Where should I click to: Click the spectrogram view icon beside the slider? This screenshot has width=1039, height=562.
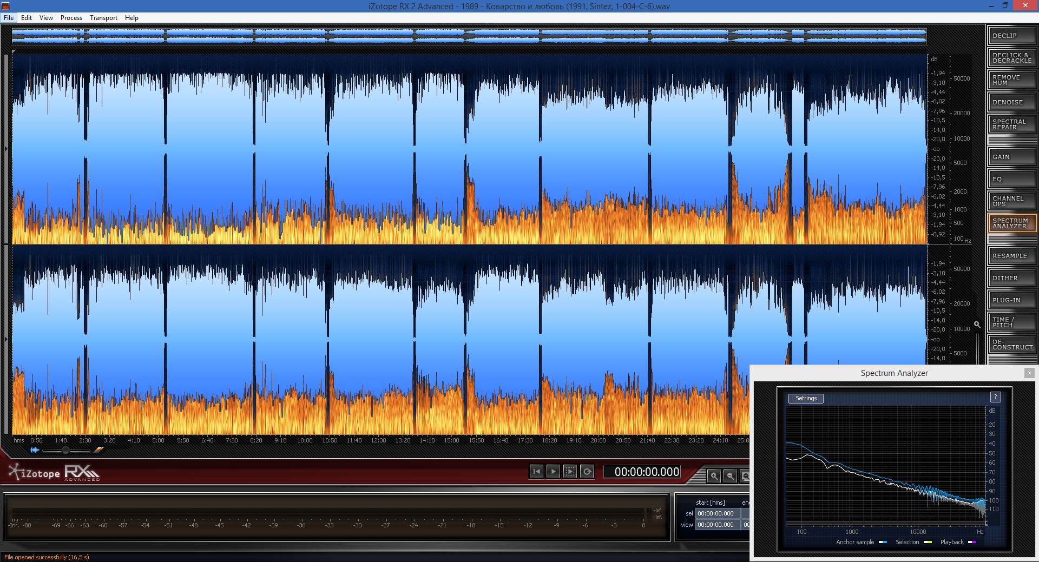coord(98,450)
